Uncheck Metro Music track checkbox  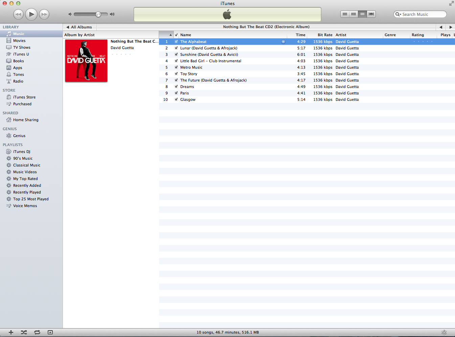(176, 67)
